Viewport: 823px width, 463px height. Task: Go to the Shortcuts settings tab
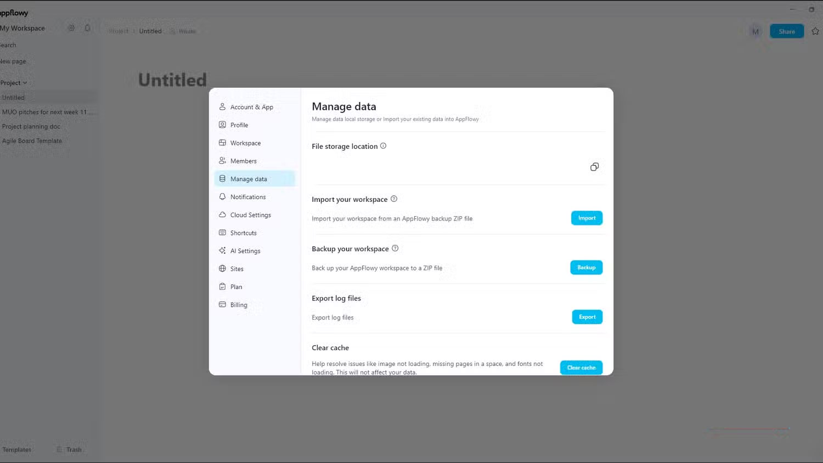243,233
